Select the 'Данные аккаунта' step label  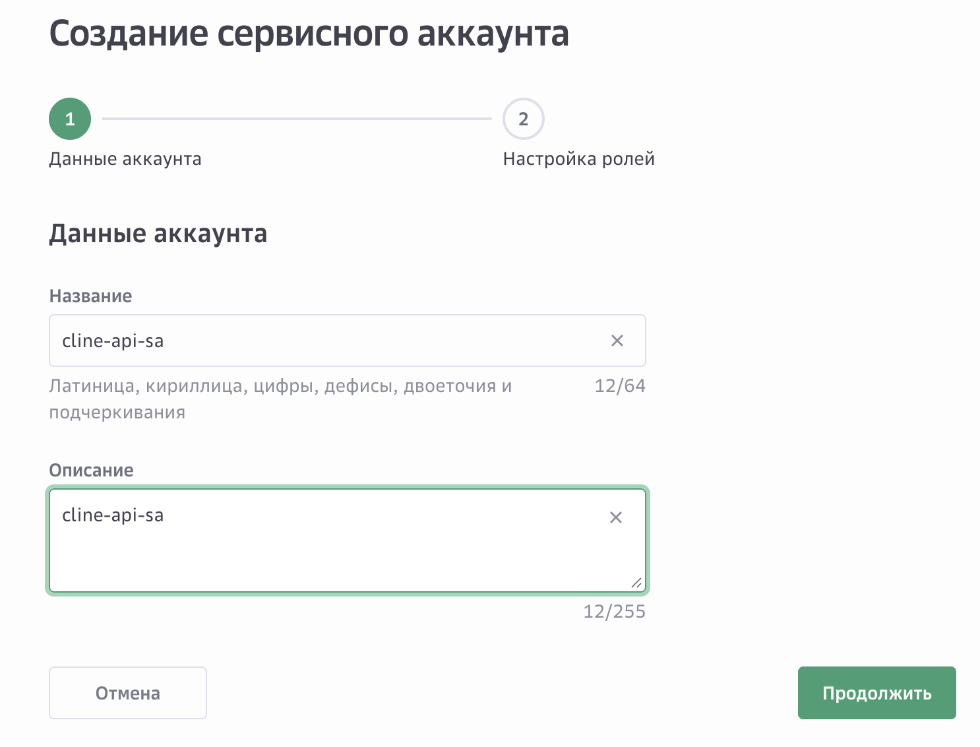[x=125, y=159]
